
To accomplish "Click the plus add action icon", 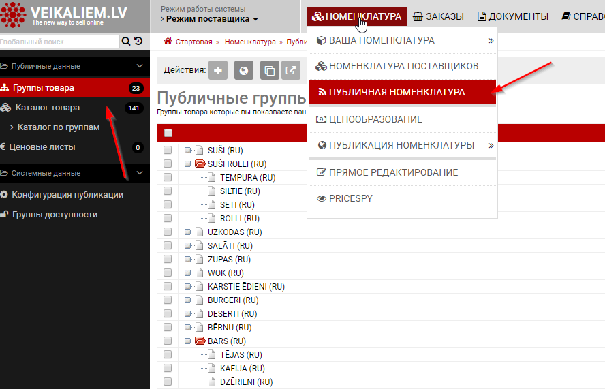I will pyautogui.click(x=217, y=70).
